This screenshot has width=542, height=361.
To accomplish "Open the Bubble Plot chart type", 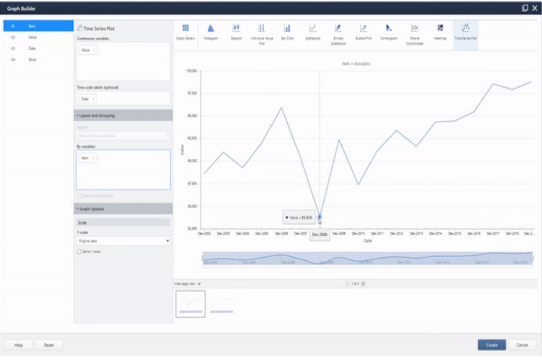I will click(x=364, y=29).
